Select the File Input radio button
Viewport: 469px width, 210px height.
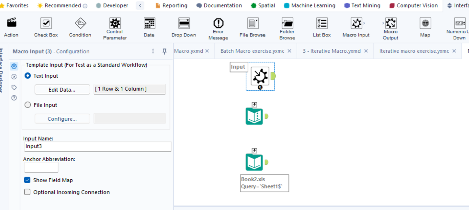(x=28, y=105)
